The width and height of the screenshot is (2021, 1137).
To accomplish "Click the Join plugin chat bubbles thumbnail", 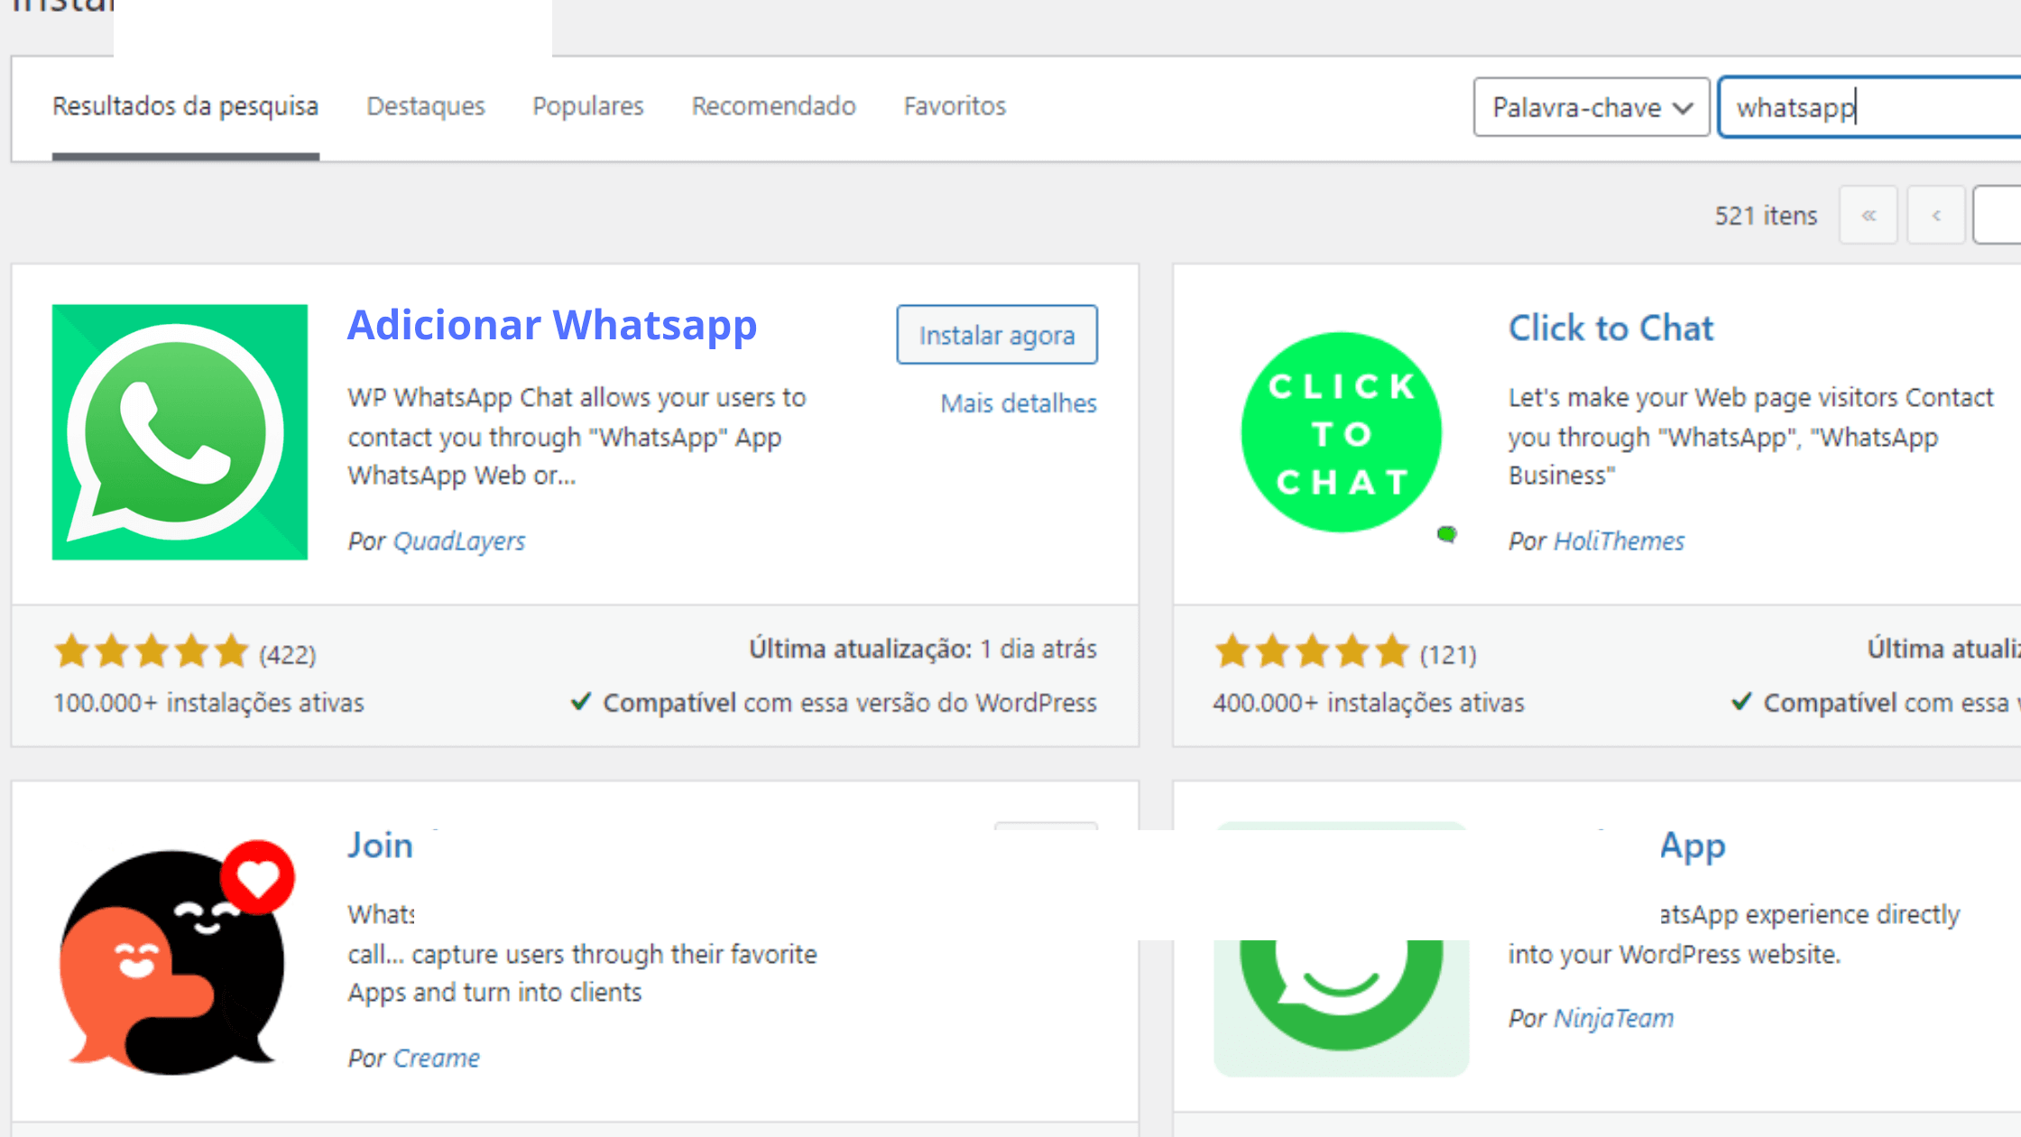I will point(178,958).
